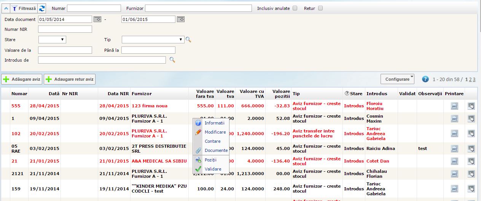Enable the Inclusiv anulate checkbox
The image size is (481, 201).
coord(295,8)
